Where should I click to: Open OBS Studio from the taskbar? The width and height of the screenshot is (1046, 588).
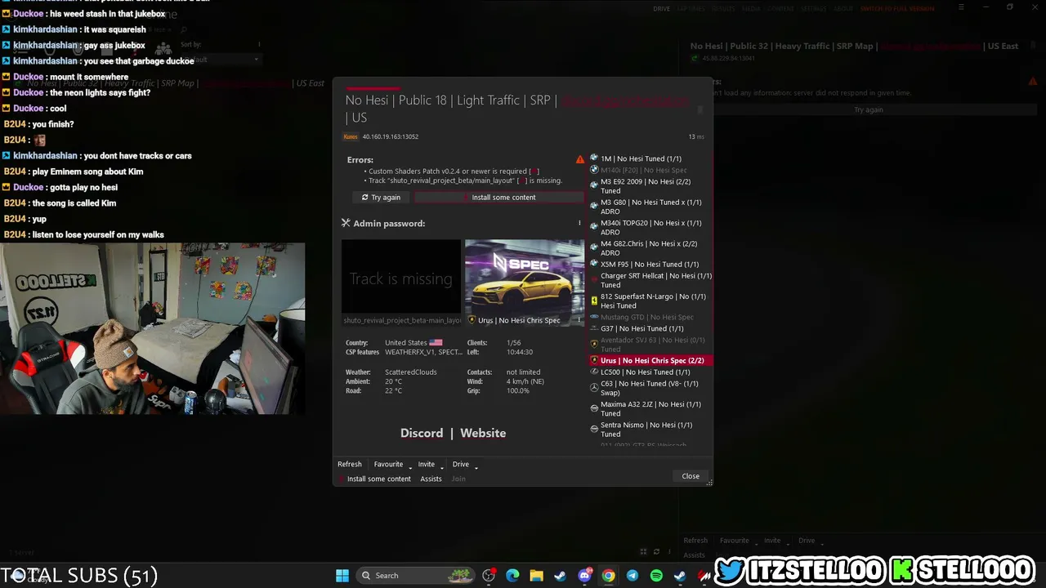[489, 576]
